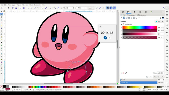Click the zoom-in icon in right command bar
Viewport: 169px width, 95px height.
click(x=167, y=50)
